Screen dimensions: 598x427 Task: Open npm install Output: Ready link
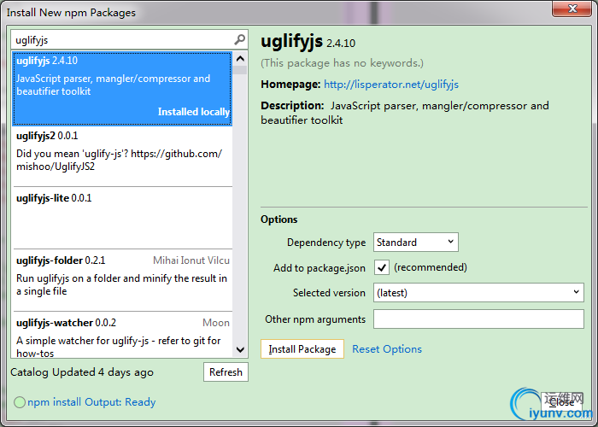click(91, 402)
